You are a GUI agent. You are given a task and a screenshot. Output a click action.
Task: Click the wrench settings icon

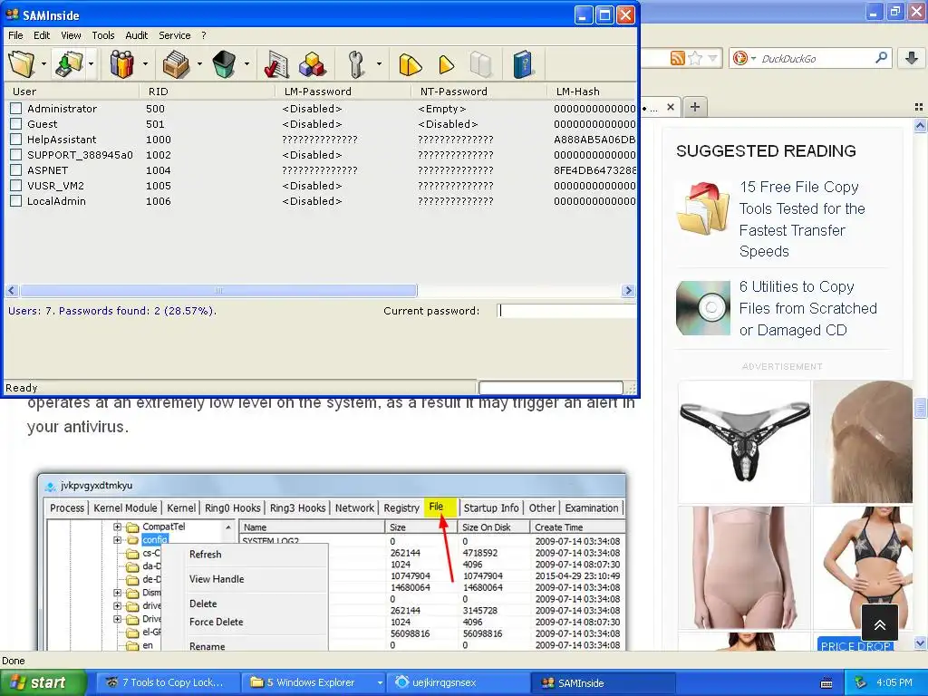356,64
